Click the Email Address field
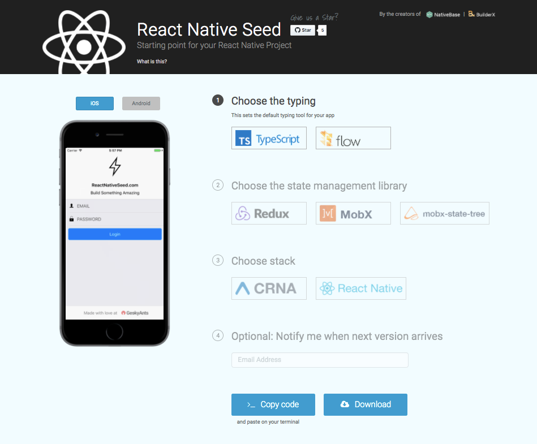This screenshot has height=444, width=537. [320, 360]
